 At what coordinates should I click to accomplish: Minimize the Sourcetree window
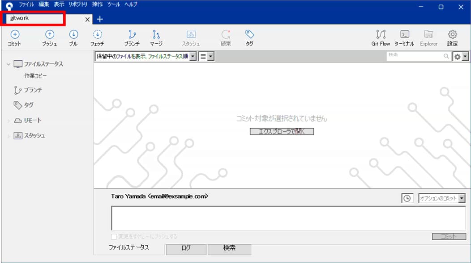pyautogui.click(x=421, y=7)
